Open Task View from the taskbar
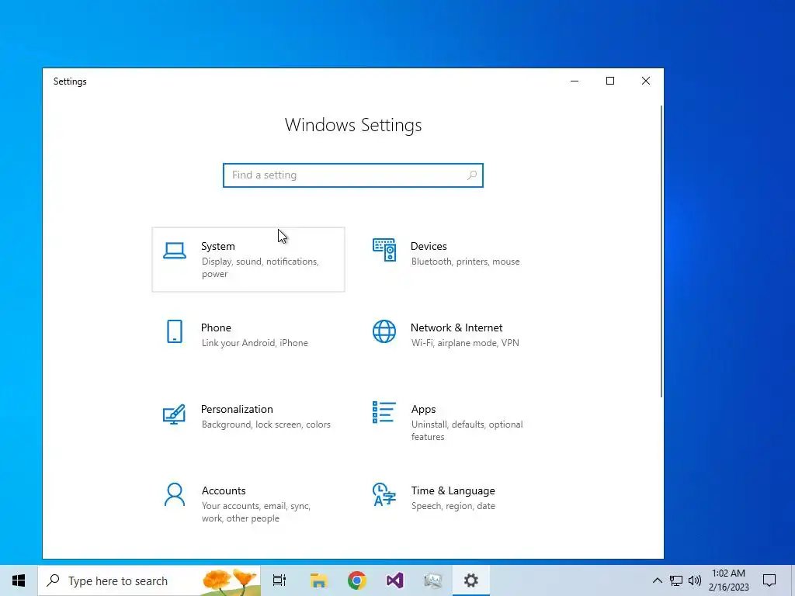 [x=279, y=580]
